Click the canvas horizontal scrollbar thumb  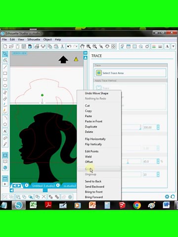[x=45, y=191]
